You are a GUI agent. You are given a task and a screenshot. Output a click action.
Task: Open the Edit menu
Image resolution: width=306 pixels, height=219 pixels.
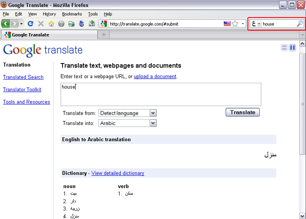(18, 14)
